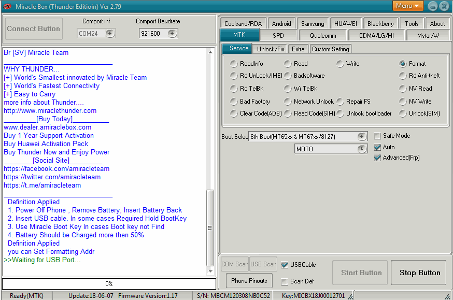The width and height of the screenshot is (453, 300).
Task: Open the Service sub-tab
Action: [238, 48]
